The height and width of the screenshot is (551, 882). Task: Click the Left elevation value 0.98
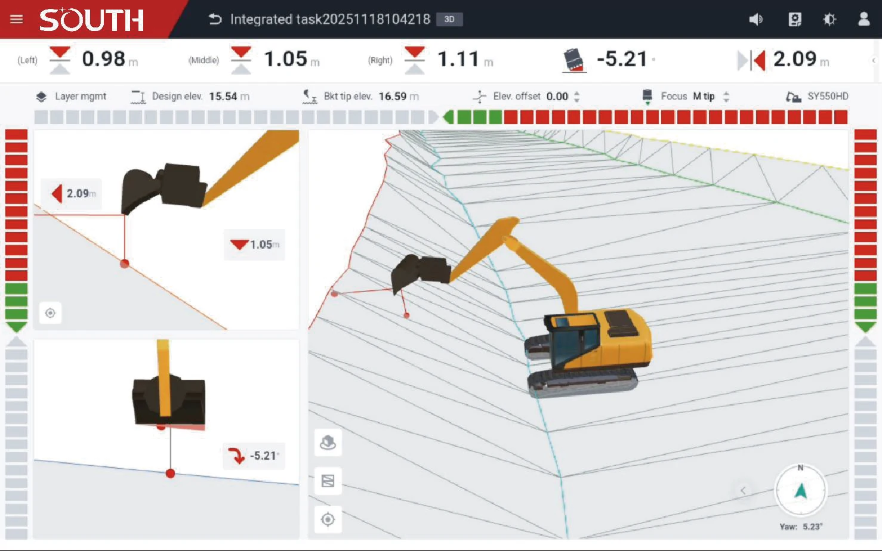pyautogui.click(x=104, y=59)
